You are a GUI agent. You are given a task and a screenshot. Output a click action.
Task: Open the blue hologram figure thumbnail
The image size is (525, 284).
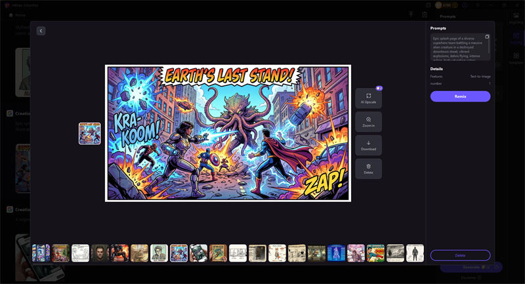336,253
